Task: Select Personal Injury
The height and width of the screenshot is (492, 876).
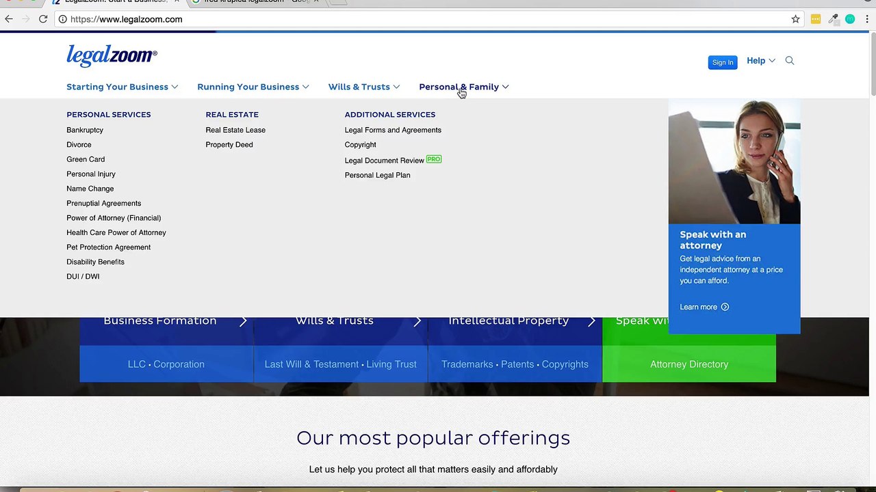Action: tap(91, 174)
